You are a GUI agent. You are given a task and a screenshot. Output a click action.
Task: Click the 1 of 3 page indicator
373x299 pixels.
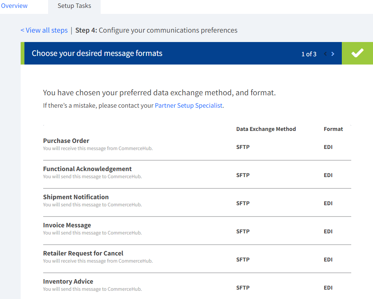pyautogui.click(x=309, y=54)
